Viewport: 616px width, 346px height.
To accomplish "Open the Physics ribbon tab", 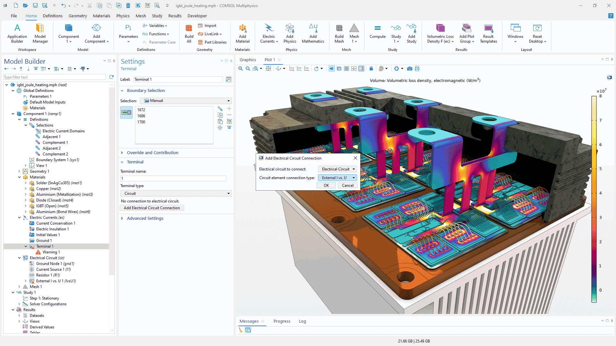I will [x=123, y=16].
